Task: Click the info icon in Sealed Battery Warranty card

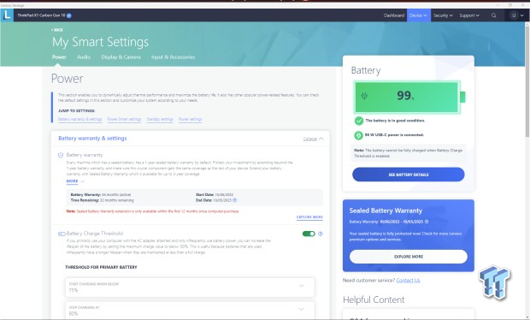Action: tap(427, 222)
